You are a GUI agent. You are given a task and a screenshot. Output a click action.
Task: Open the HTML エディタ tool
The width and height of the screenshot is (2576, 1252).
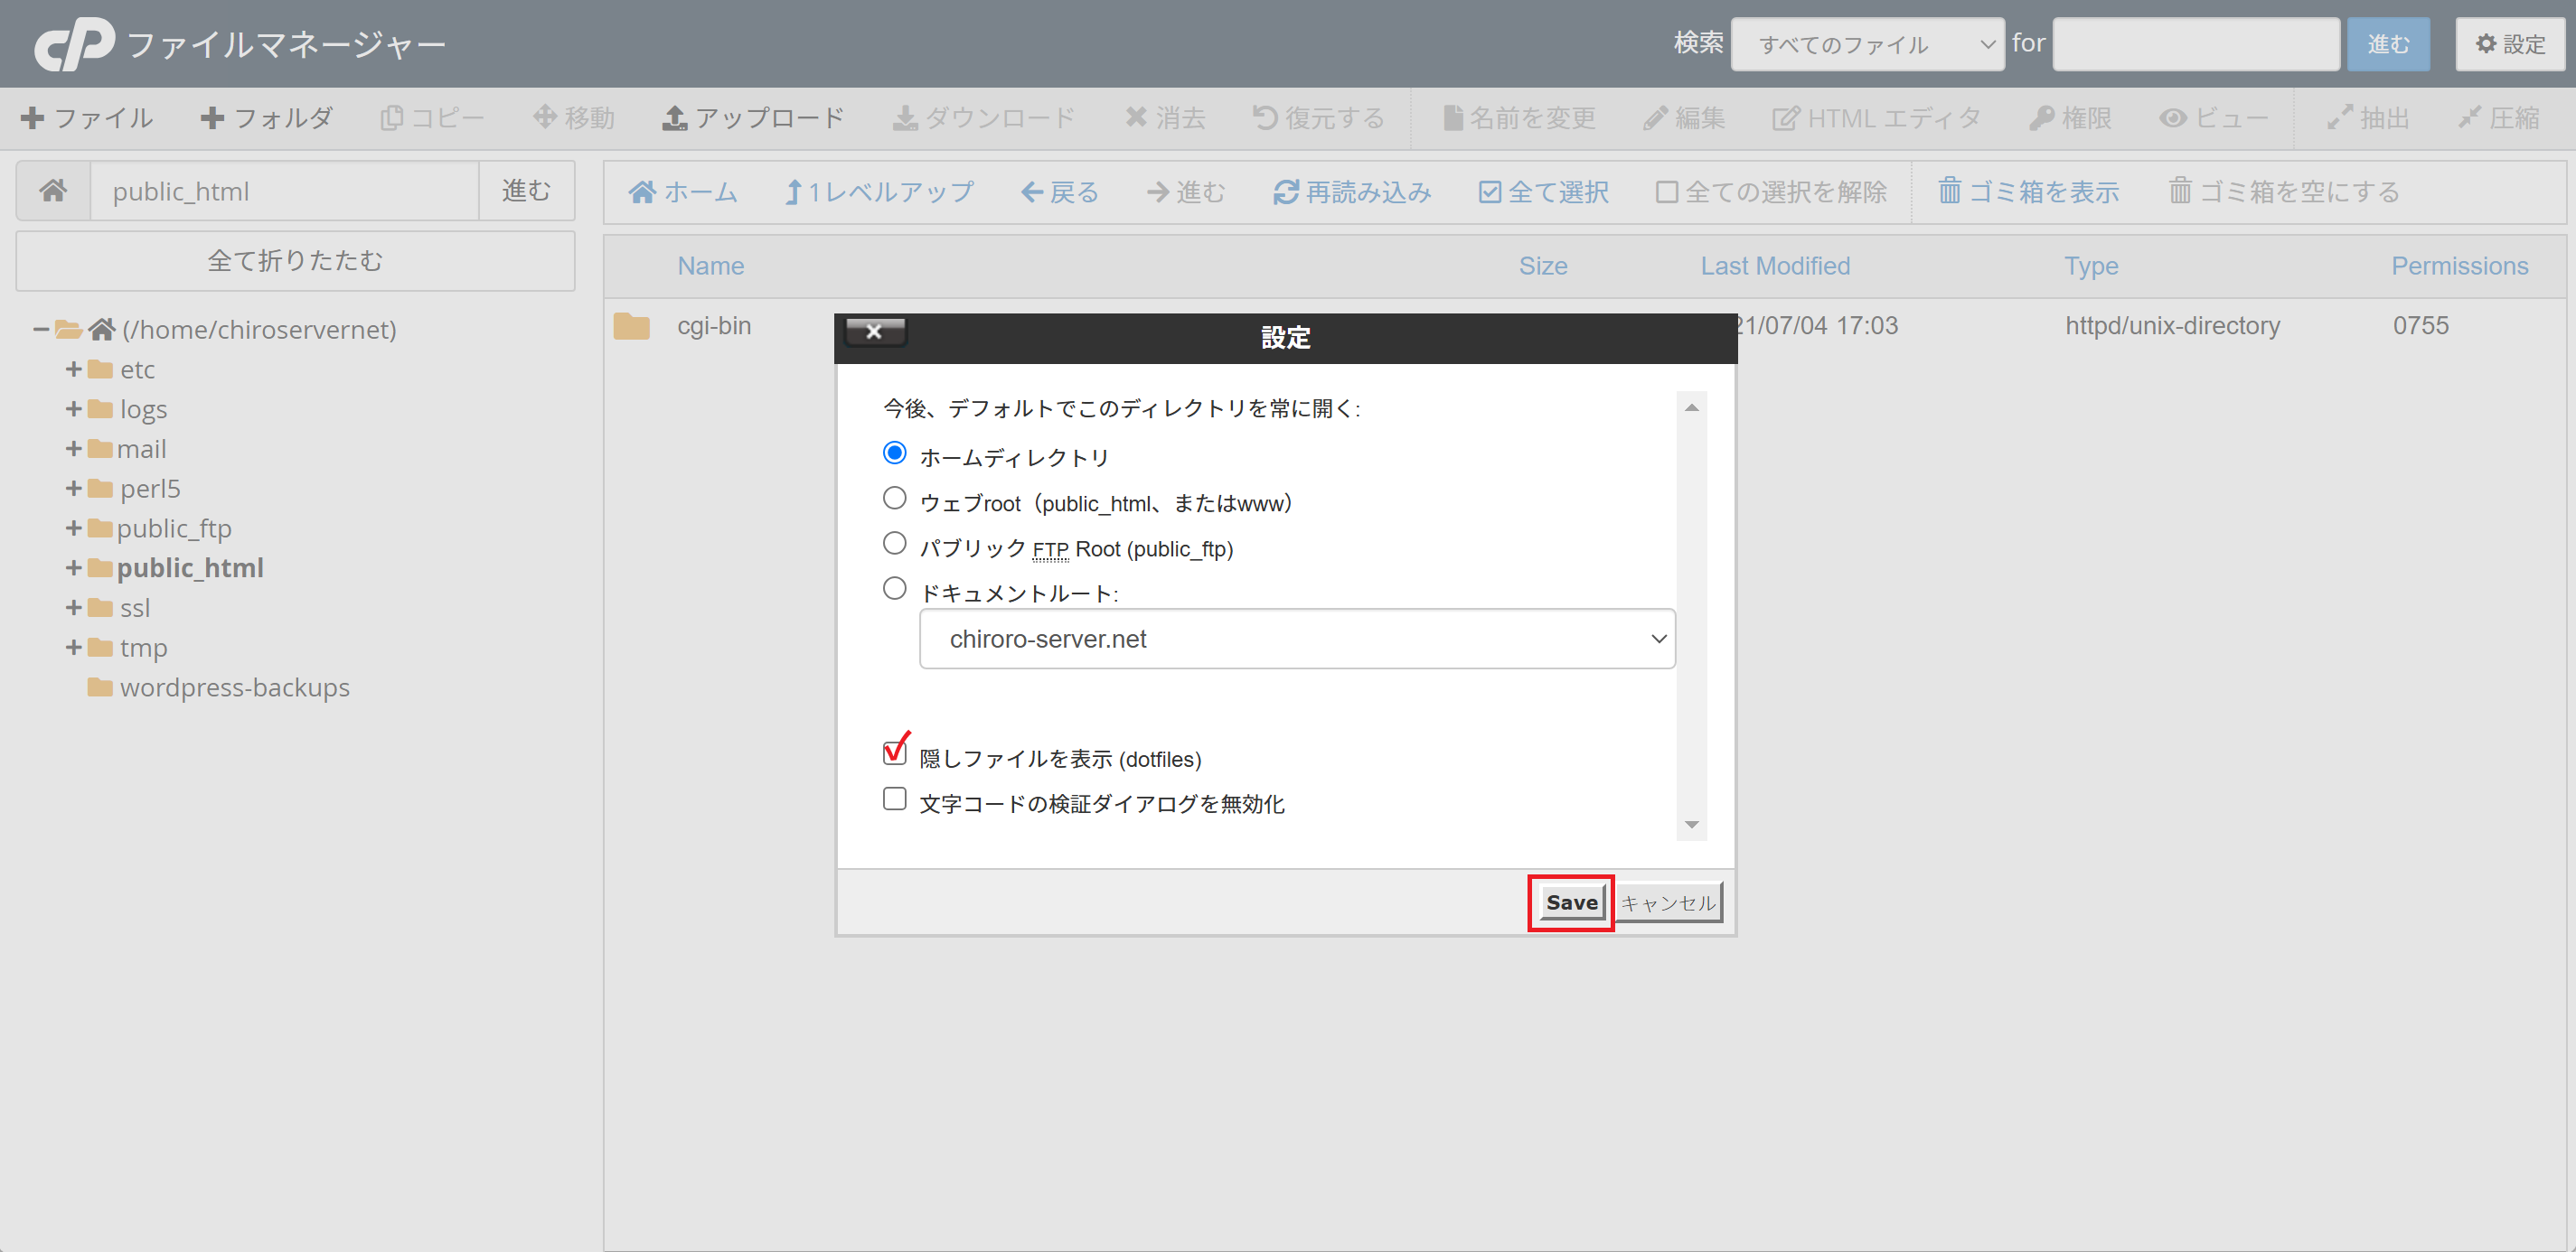[1876, 118]
